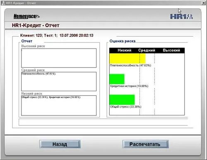Click the Средний риск label
The width and height of the screenshot is (207, 160).
tap(33, 70)
